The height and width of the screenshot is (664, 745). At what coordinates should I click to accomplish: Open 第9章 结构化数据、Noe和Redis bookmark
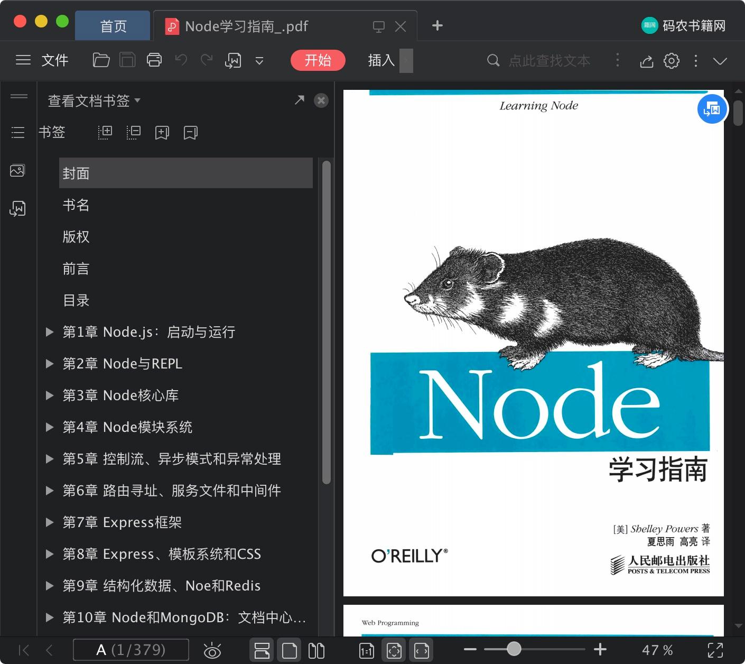pyautogui.click(x=162, y=586)
